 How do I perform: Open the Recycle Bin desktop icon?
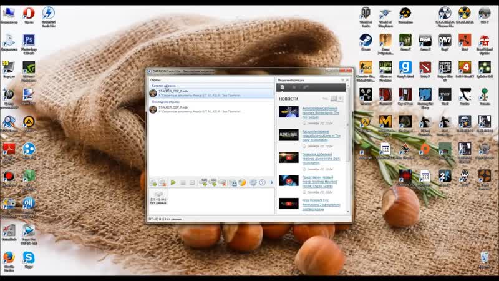click(x=485, y=260)
